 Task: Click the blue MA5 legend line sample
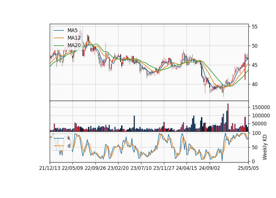[x=59, y=30]
